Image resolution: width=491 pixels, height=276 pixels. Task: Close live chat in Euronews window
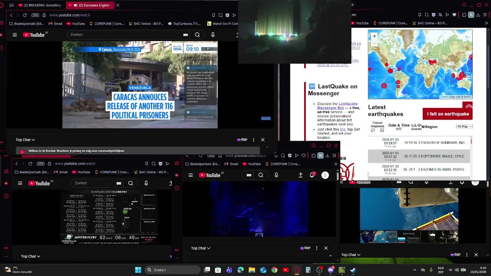pos(263,140)
